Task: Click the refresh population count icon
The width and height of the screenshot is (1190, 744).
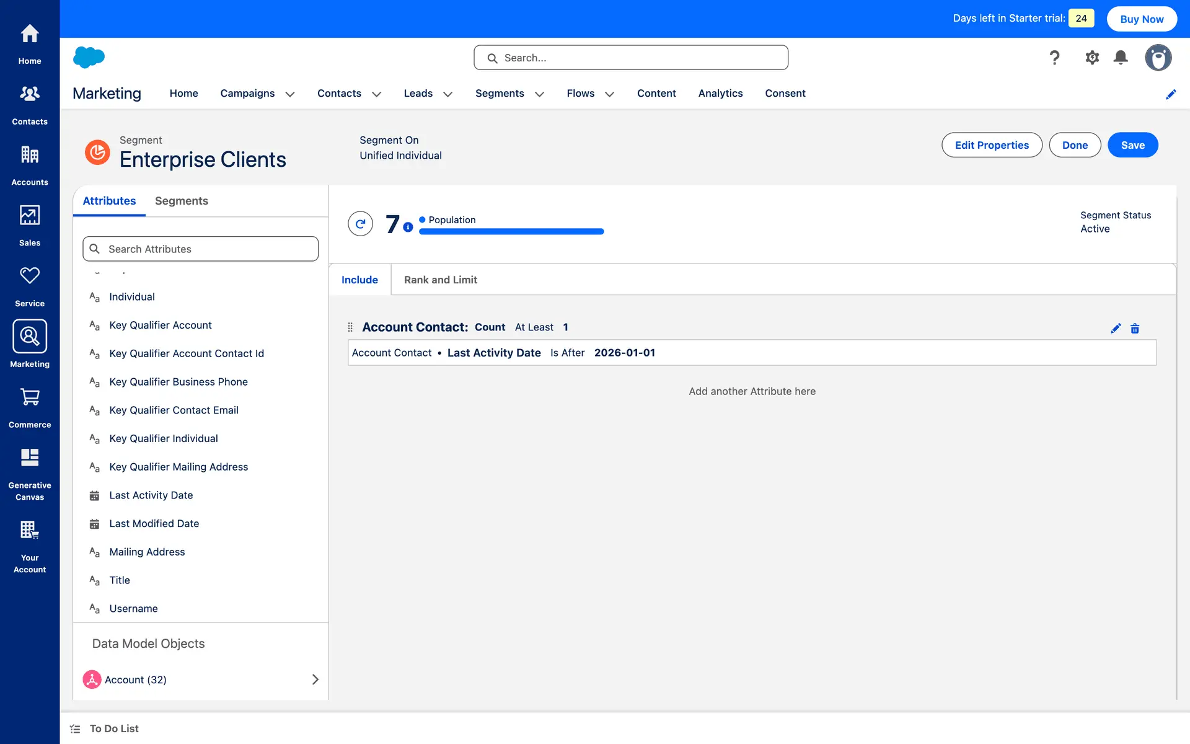Action: click(x=360, y=224)
